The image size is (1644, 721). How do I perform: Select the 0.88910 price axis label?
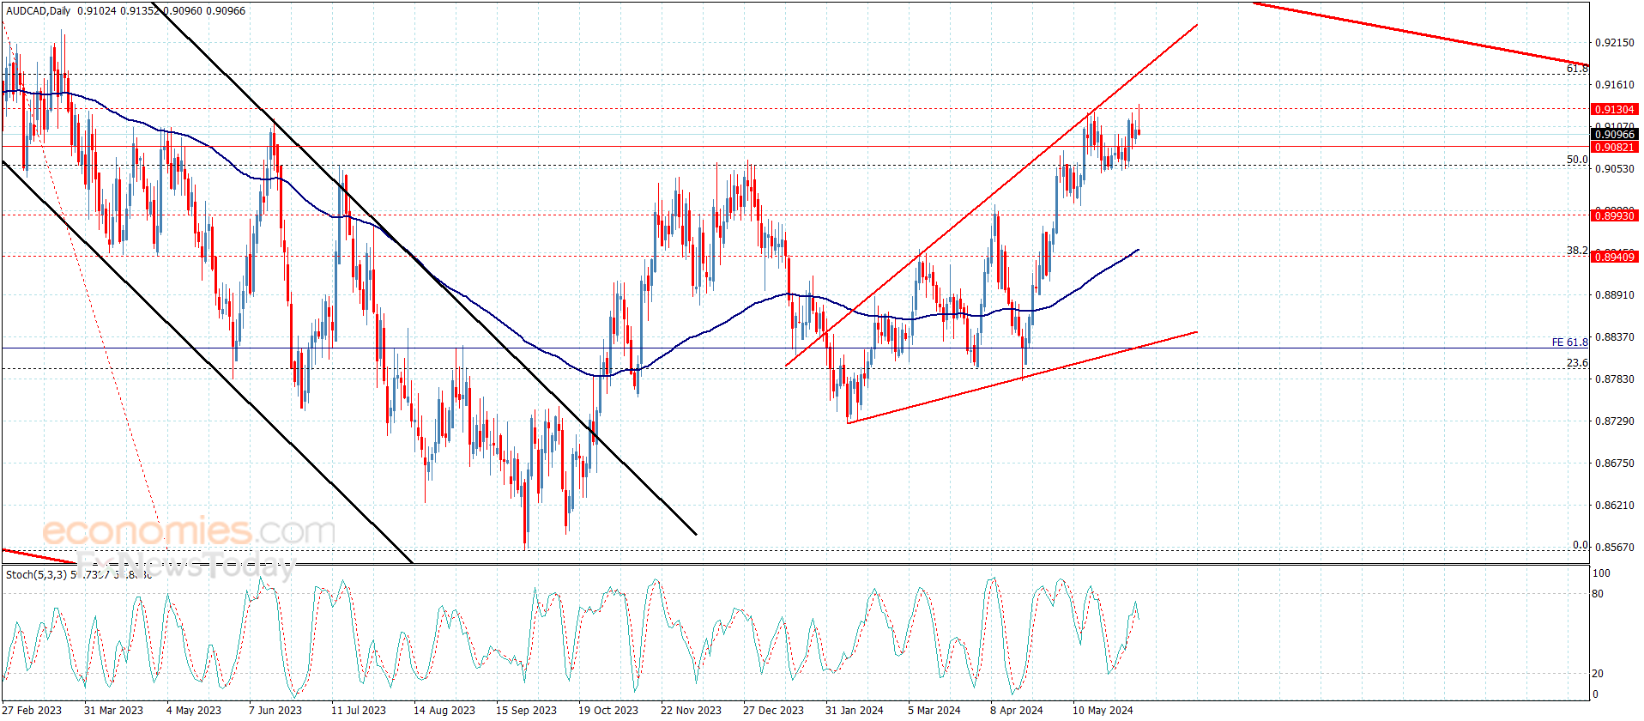pos(1614,295)
